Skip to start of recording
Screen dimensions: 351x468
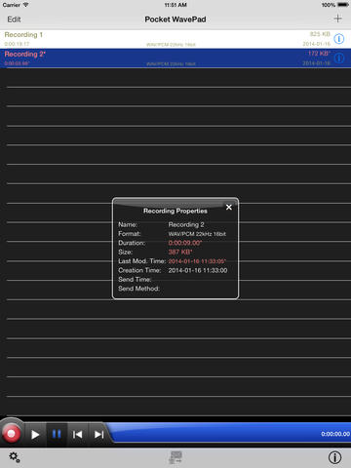[x=77, y=435]
